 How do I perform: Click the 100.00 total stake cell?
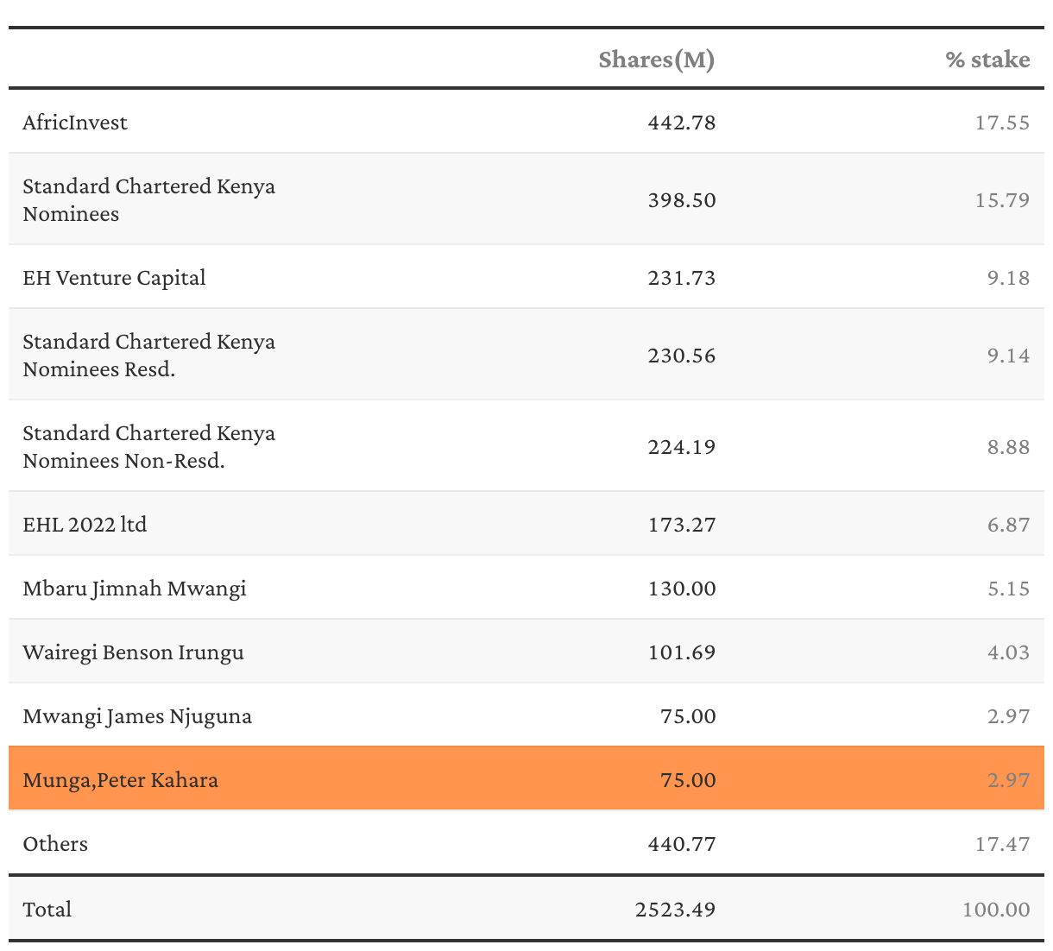pyautogui.click(x=995, y=910)
